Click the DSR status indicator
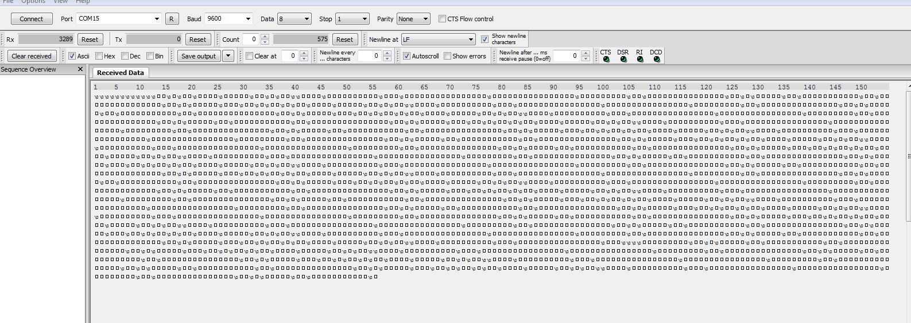 pyautogui.click(x=623, y=59)
